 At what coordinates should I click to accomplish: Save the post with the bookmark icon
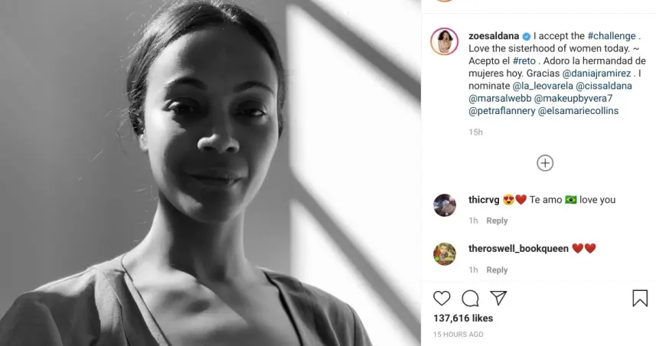coord(640,298)
